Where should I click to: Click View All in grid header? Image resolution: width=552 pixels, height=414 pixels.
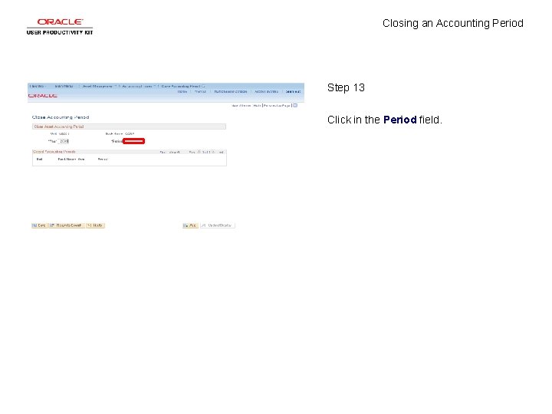175,153
